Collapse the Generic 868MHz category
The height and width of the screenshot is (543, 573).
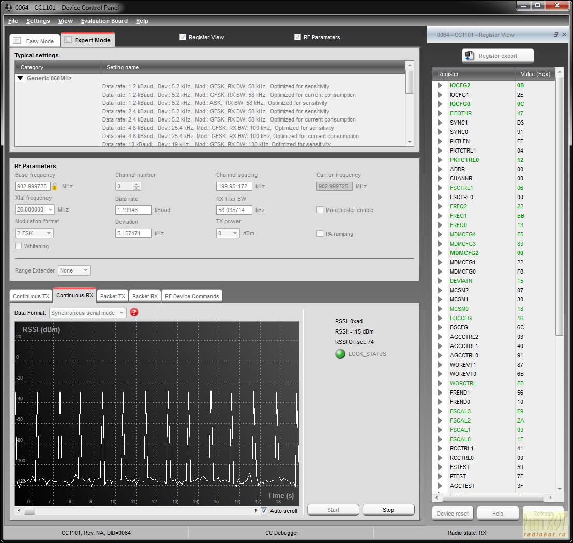coord(21,78)
